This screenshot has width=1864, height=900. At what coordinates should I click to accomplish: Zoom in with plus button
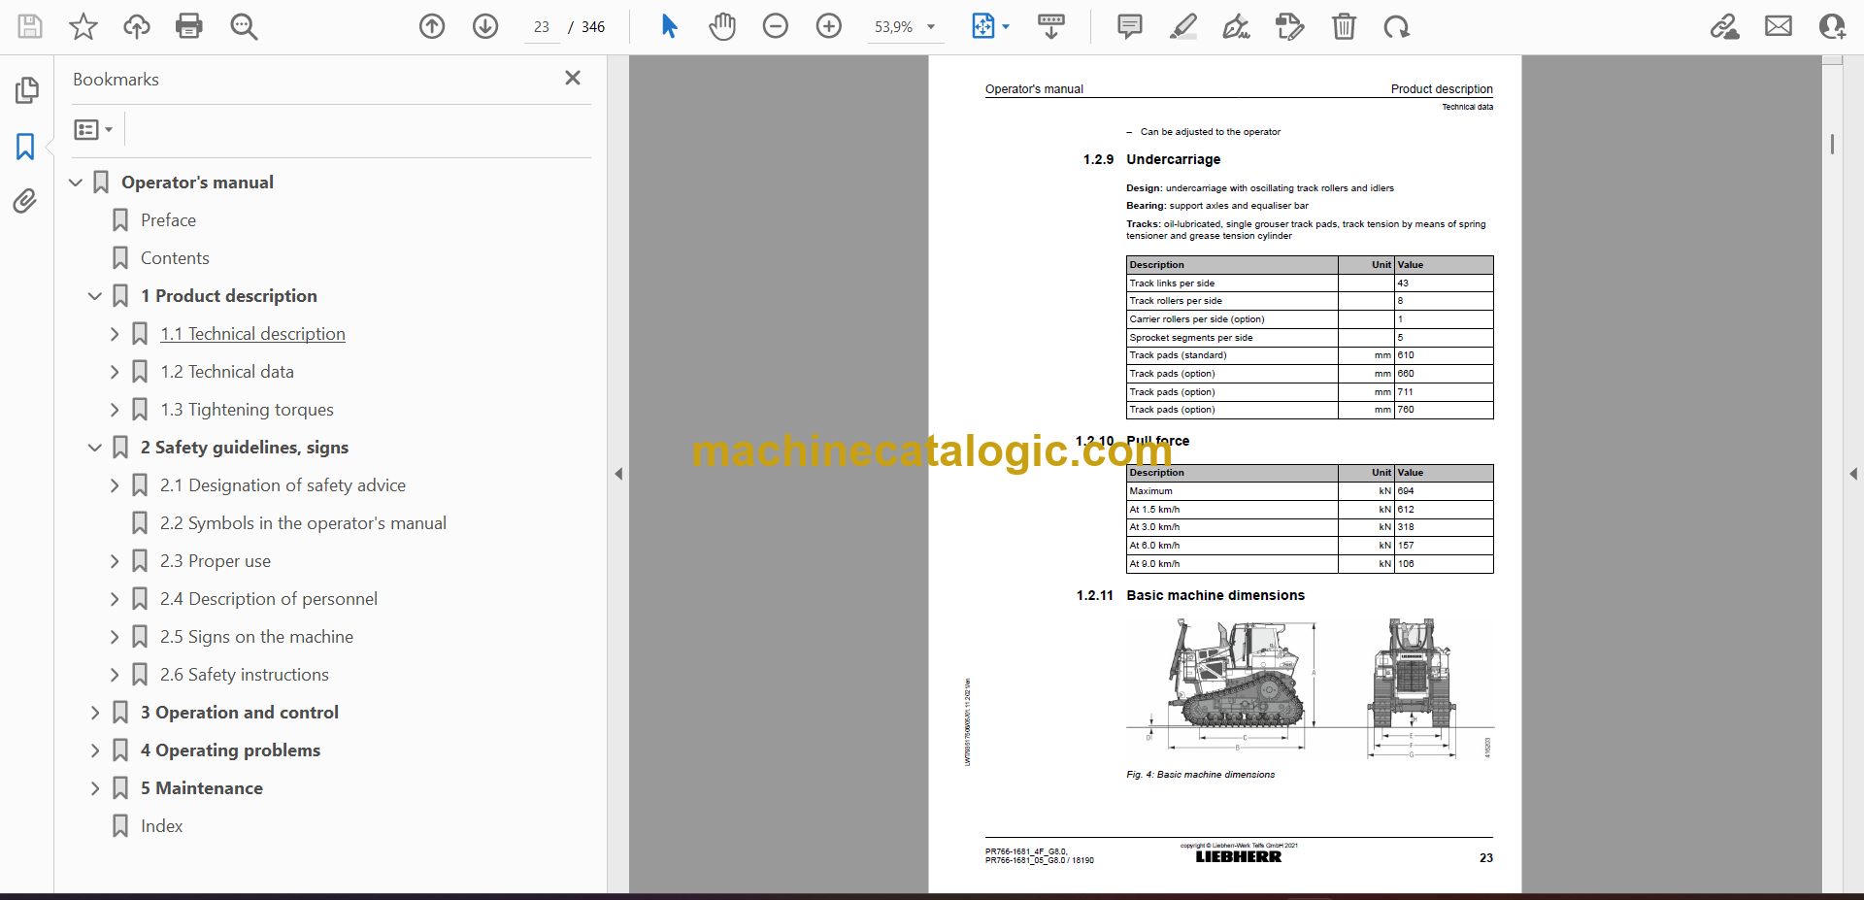pos(829,26)
